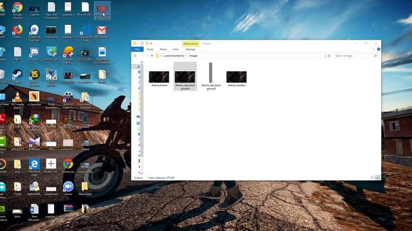Open the office 2013 desktop folder
This screenshot has width=412, height=231.
pyautogui.click(x=17, y=143)
